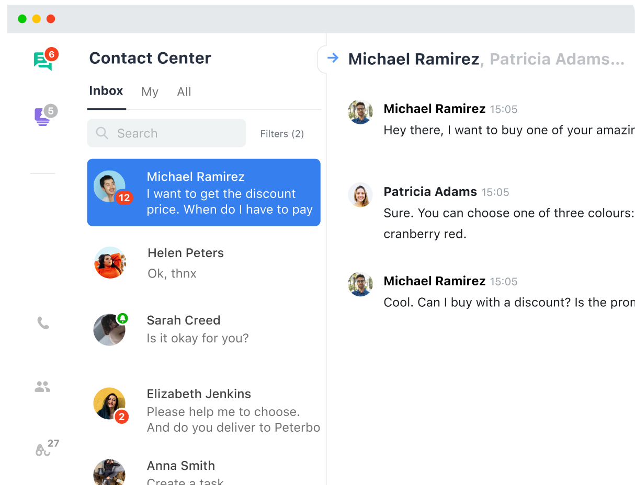Image resolution: width=635 pixels, height=485 pixels.
Task: Switch to the My tab
Action: [150, 92]
